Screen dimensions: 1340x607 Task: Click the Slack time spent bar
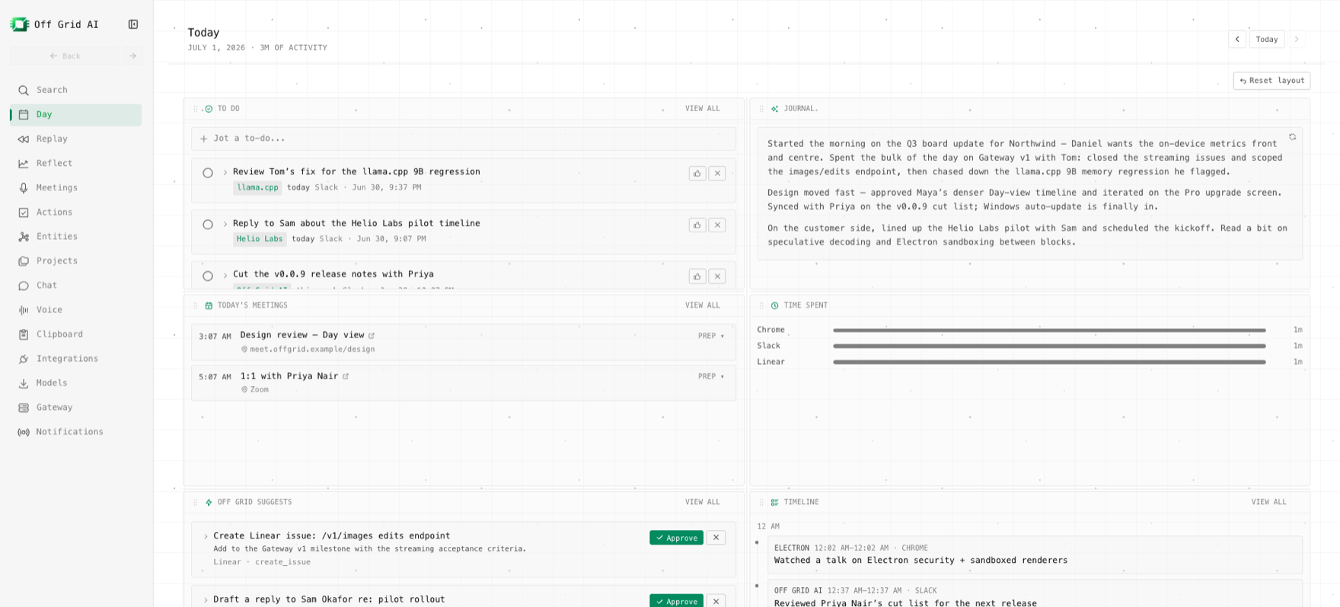[1049, 346]
